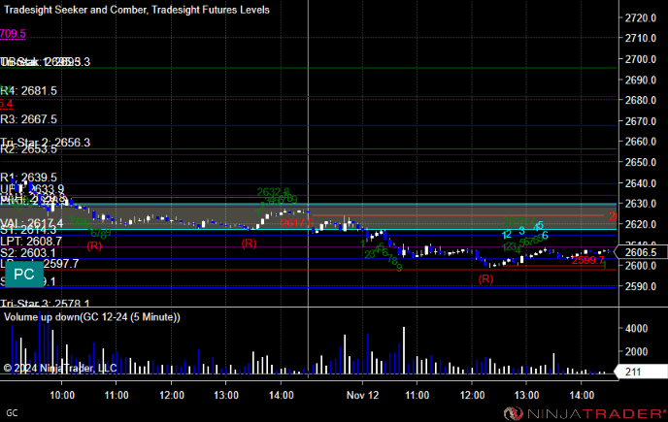Click the GC instrument label
This screenshot has height=422, width=668.
tap(12, 413)
